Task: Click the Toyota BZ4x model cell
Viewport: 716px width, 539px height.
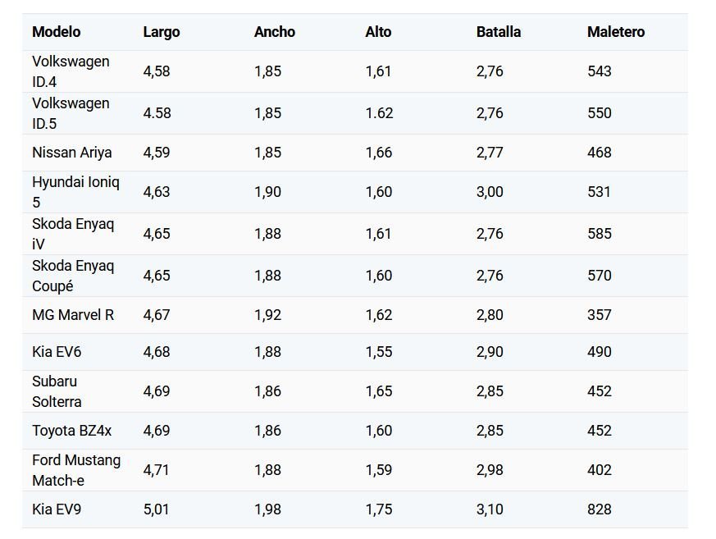Action: [71, 431]
